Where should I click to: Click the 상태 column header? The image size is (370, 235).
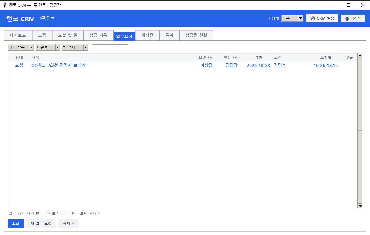click(19, 57)
